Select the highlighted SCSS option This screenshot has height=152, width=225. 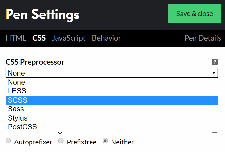(18, 100)
